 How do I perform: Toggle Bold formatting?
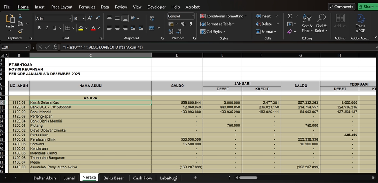tap(39, 28)
